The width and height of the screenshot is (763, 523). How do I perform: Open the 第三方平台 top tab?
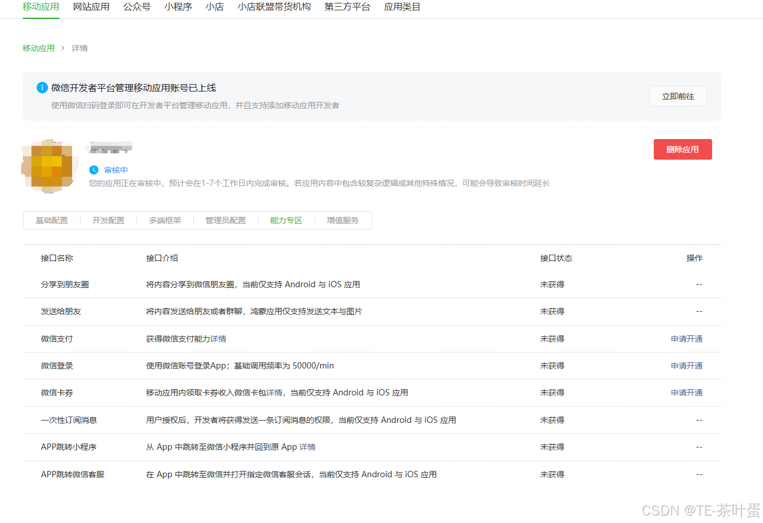(x=348, y=7)
